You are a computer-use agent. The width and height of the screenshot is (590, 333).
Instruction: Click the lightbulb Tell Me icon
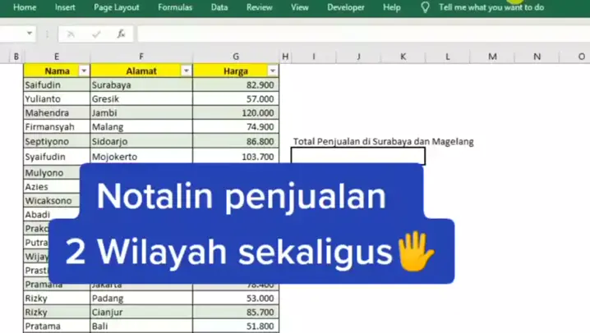(x=425, y=7)
